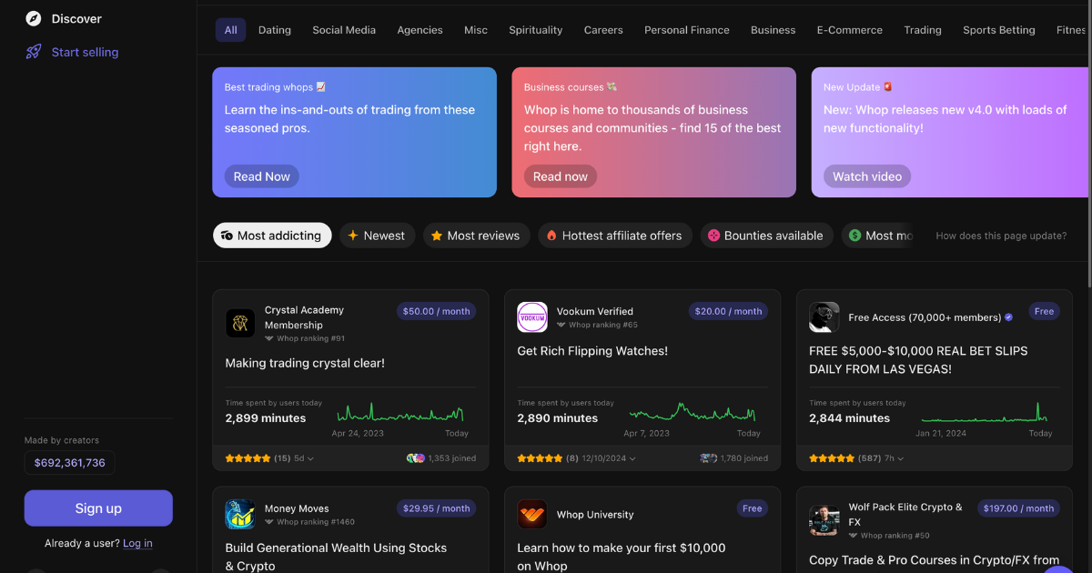Click the Vookum Verified five-star rating
The height and width of the screenshot is (573, 1092).
click(x=540, y=458)
